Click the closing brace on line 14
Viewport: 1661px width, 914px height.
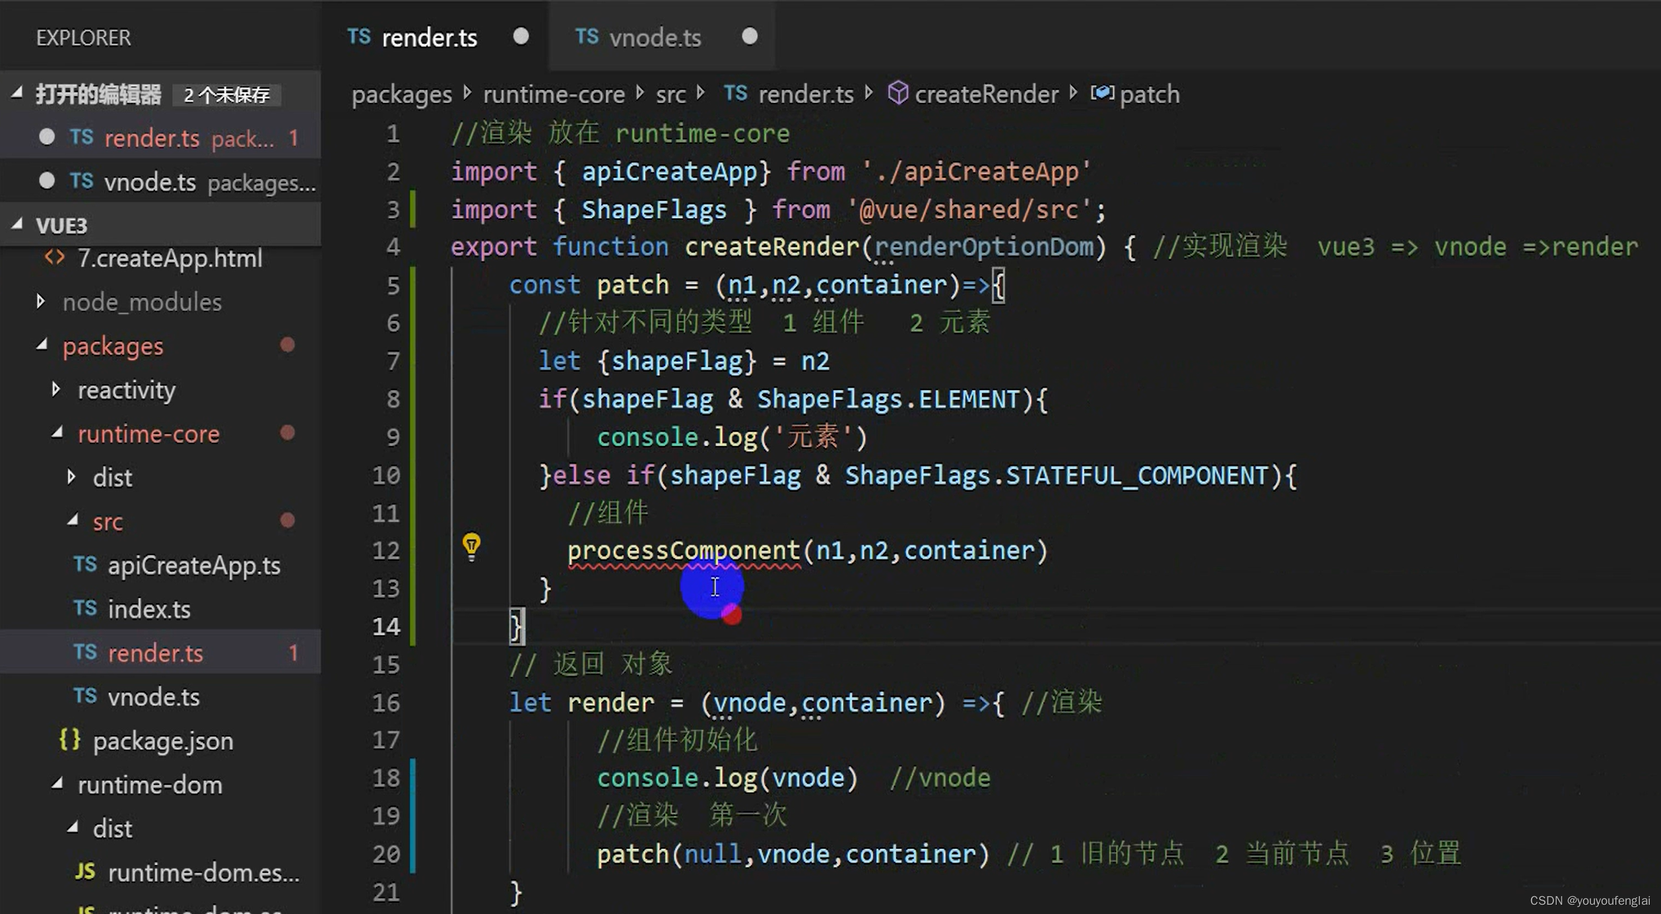(516, 626)
